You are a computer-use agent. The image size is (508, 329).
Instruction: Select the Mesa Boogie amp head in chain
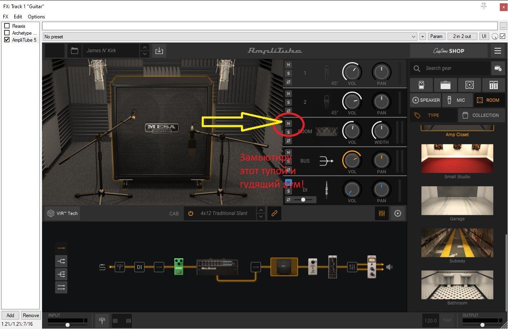(x=217, y=266)
